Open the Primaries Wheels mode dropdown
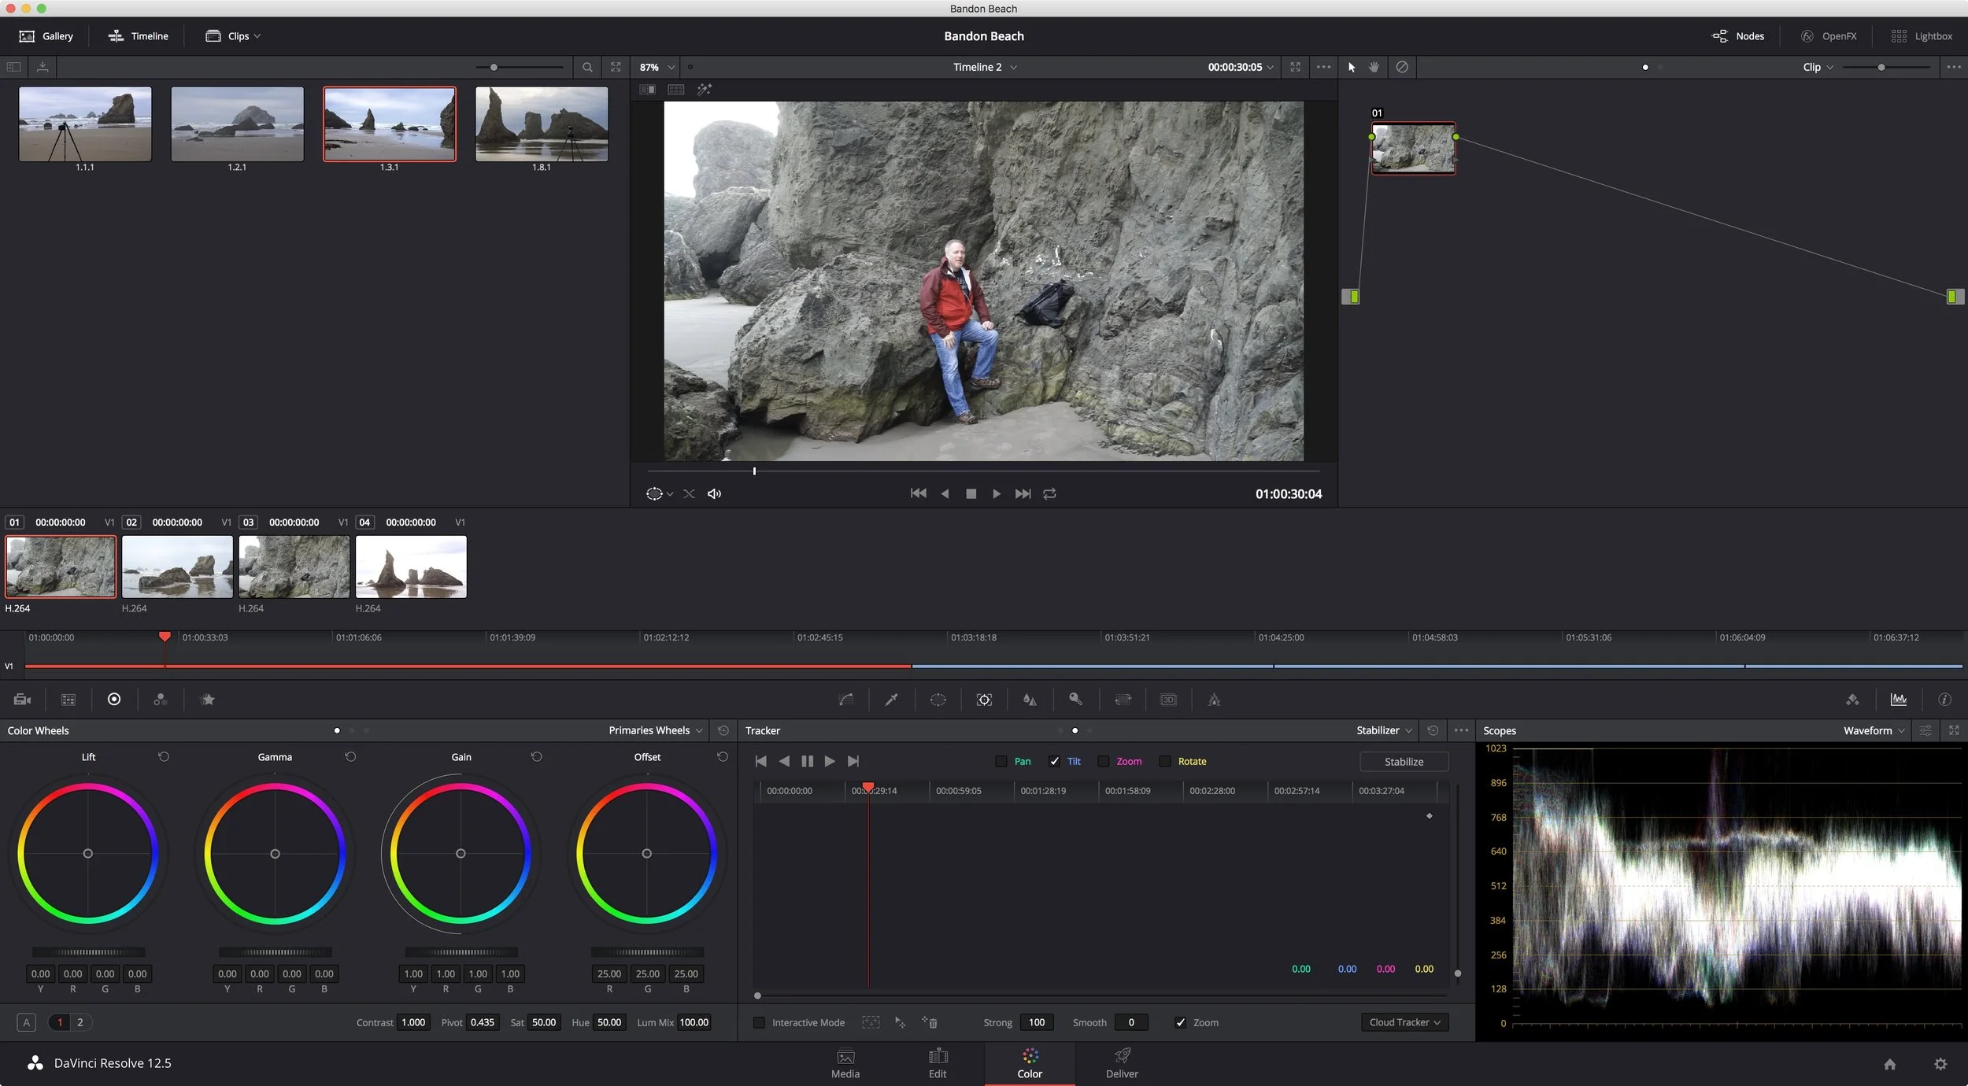The image size is (1968, 1086). 655,730
